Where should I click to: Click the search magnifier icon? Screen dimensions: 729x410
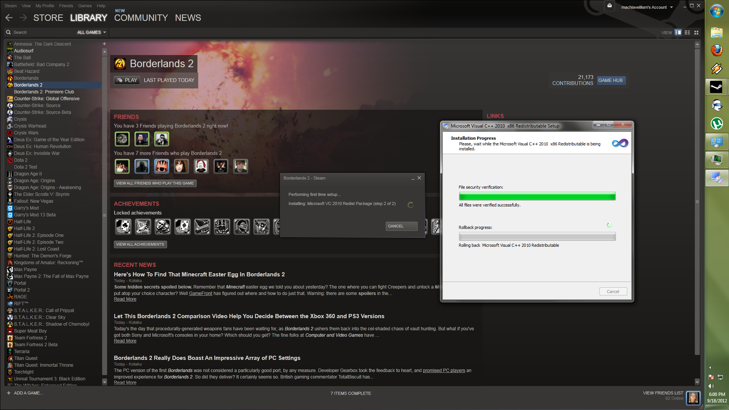[x=8, y=32]
